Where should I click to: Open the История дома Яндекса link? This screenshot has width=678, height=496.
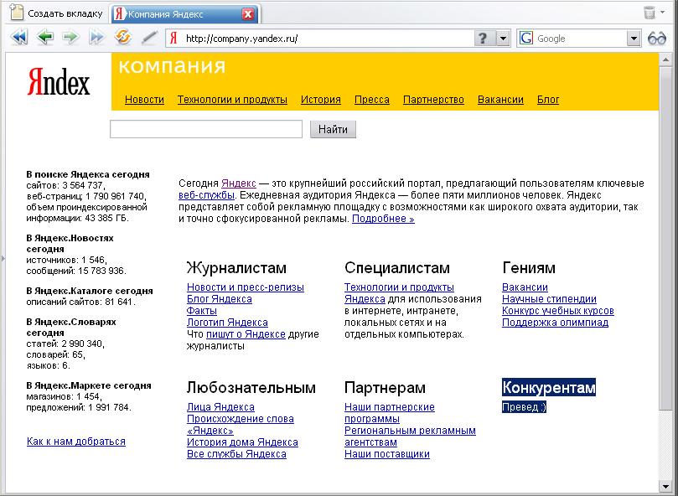(x=242, y=442)
